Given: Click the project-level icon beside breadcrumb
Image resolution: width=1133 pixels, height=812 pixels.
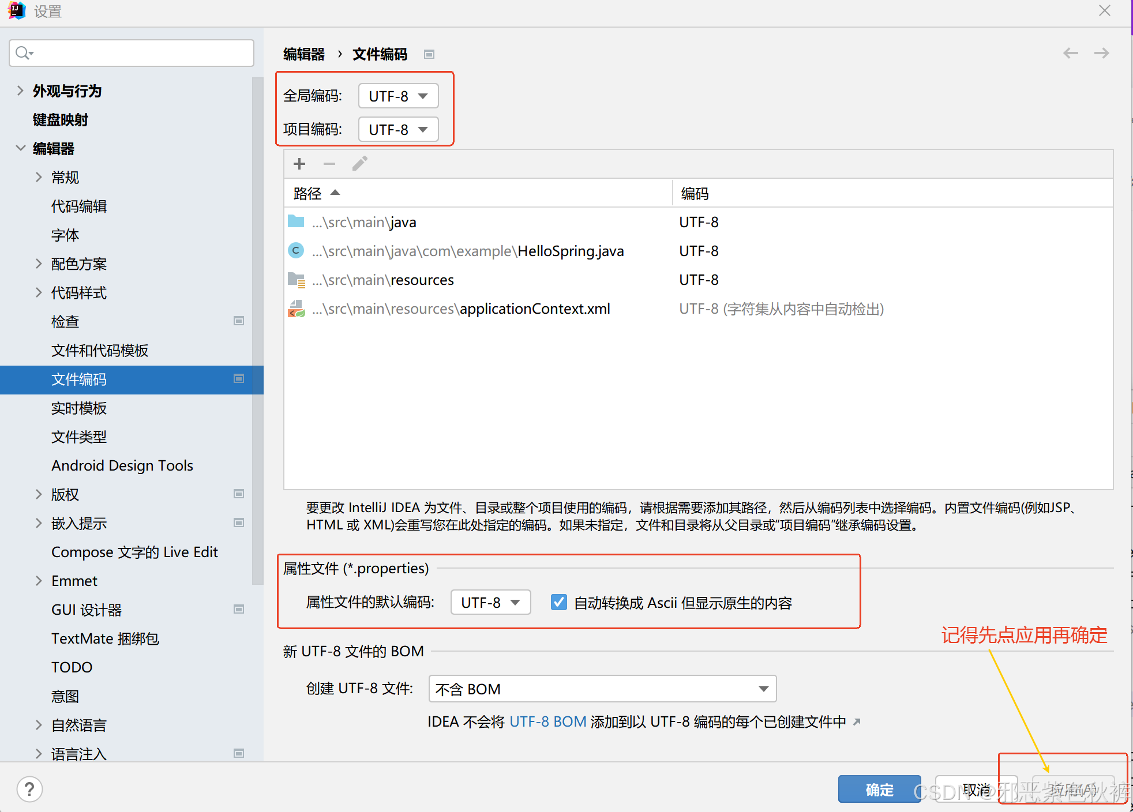Looking at the screenshot, I should (x=429, y=54).
